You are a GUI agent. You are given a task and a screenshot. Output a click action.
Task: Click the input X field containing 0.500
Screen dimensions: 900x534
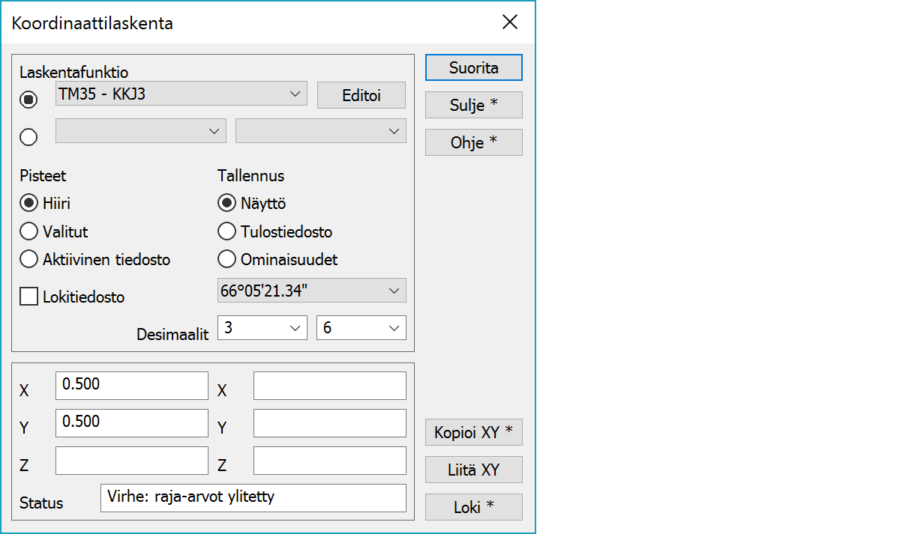pos(131,386)
